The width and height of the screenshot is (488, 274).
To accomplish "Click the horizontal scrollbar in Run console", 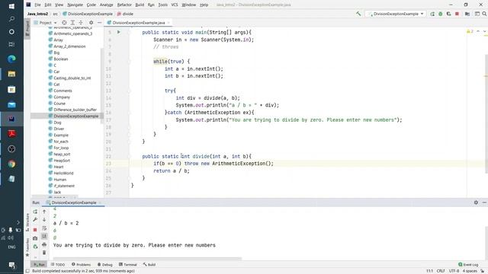I will coord(147,258).
